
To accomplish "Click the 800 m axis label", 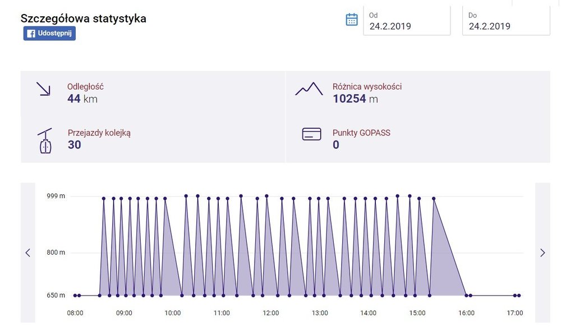I will point(56,252).
